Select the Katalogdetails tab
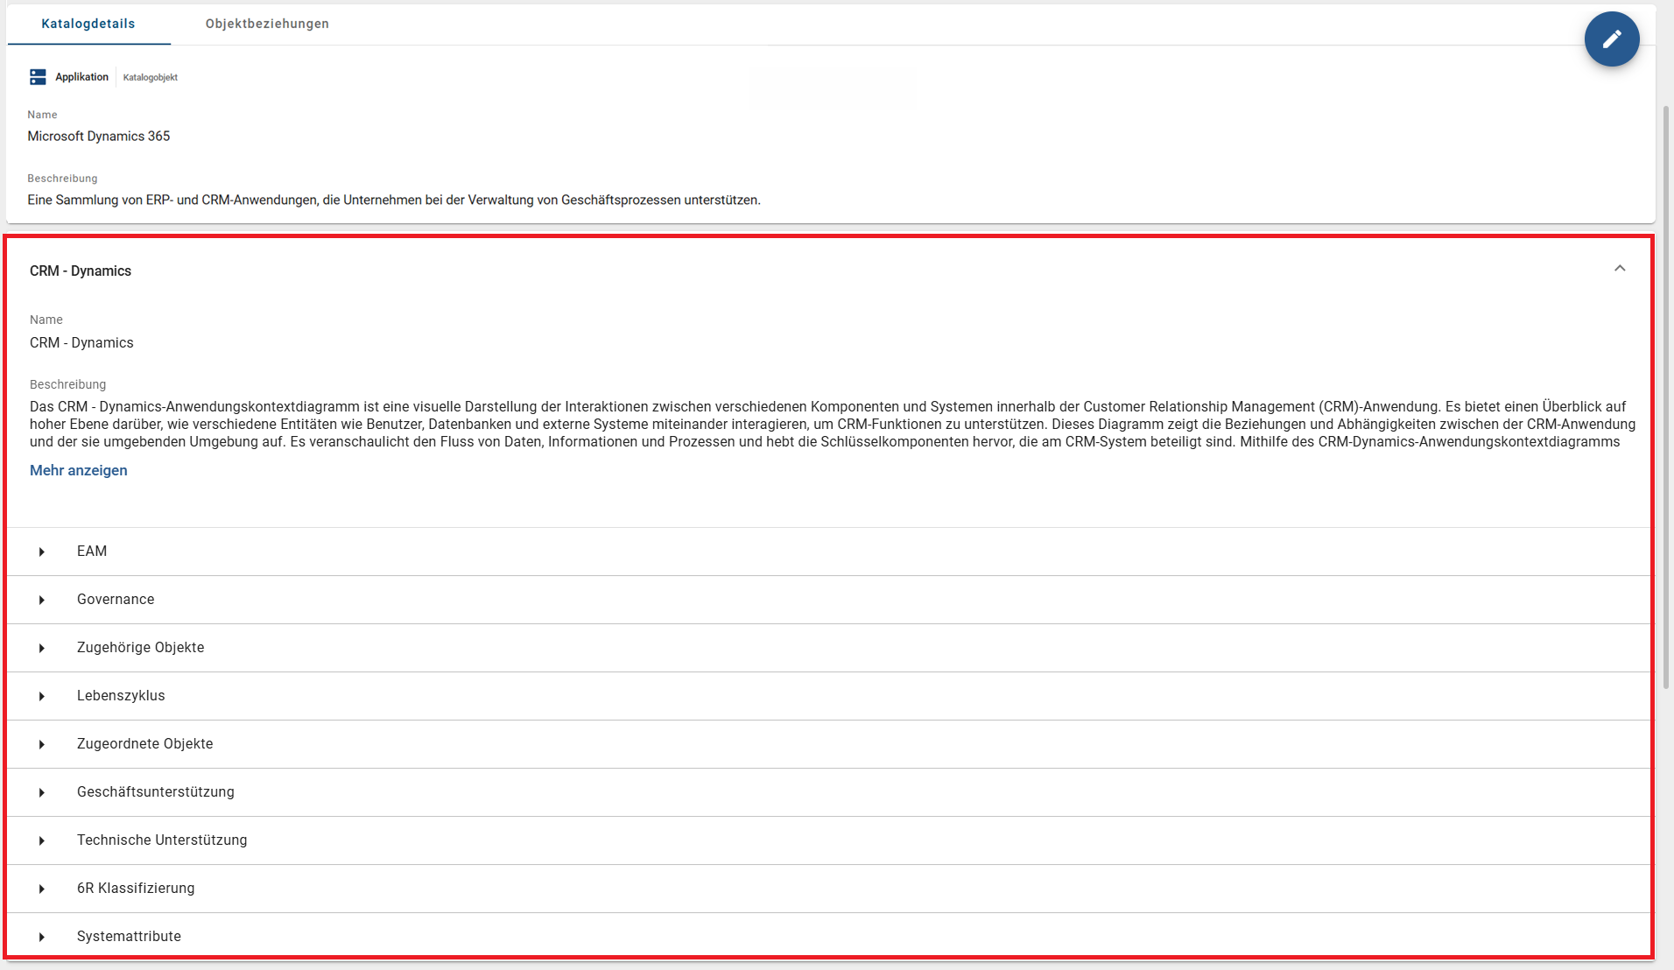 [88, 24]
